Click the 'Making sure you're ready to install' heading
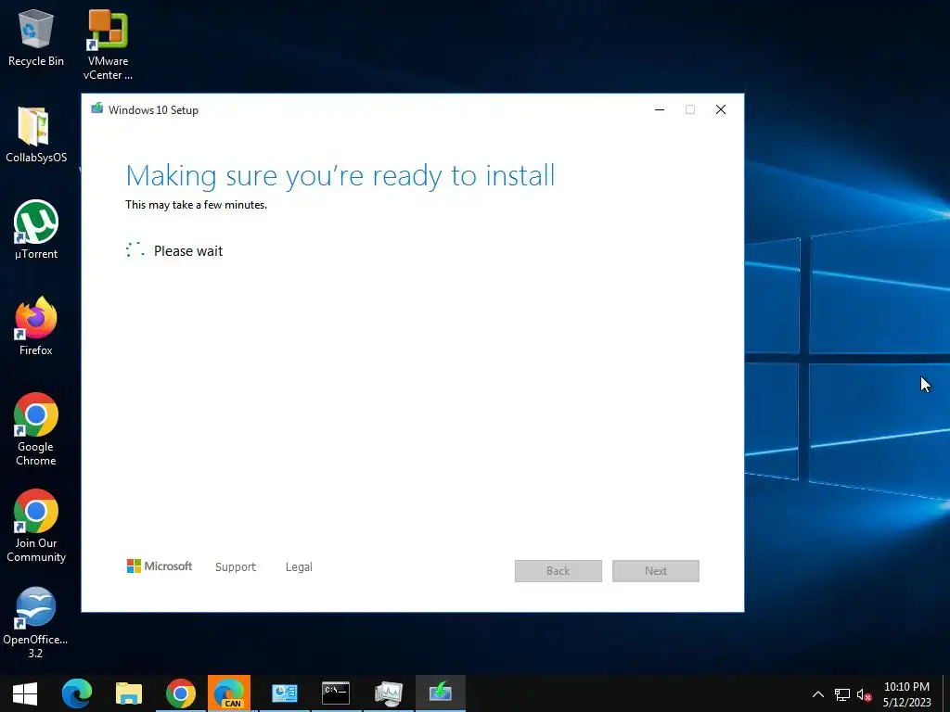The height and width of the screenshot is (712, 950). [x=340, y=176]
